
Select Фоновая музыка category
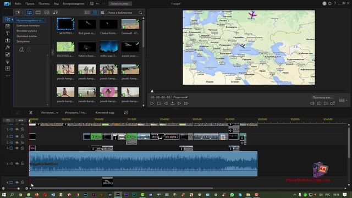[x=26, y=31]
